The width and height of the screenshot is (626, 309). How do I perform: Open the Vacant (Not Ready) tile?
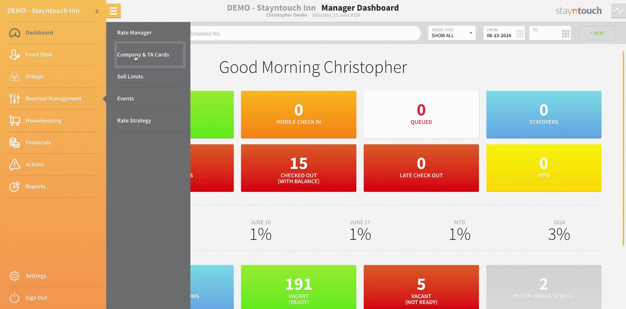tap(421, 287)
